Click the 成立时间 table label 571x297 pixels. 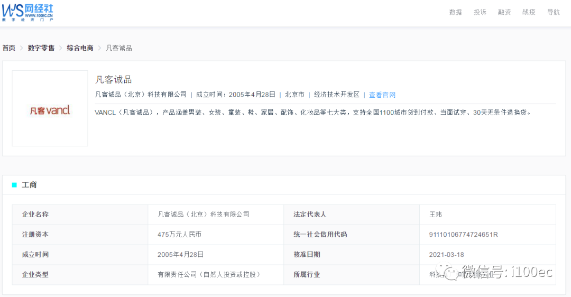click(x=35, y=254)
